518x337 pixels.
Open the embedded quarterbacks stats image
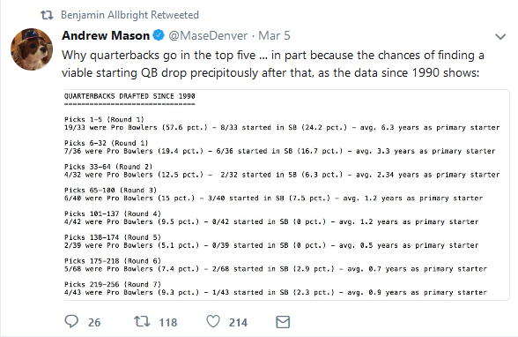click(286, 195)
